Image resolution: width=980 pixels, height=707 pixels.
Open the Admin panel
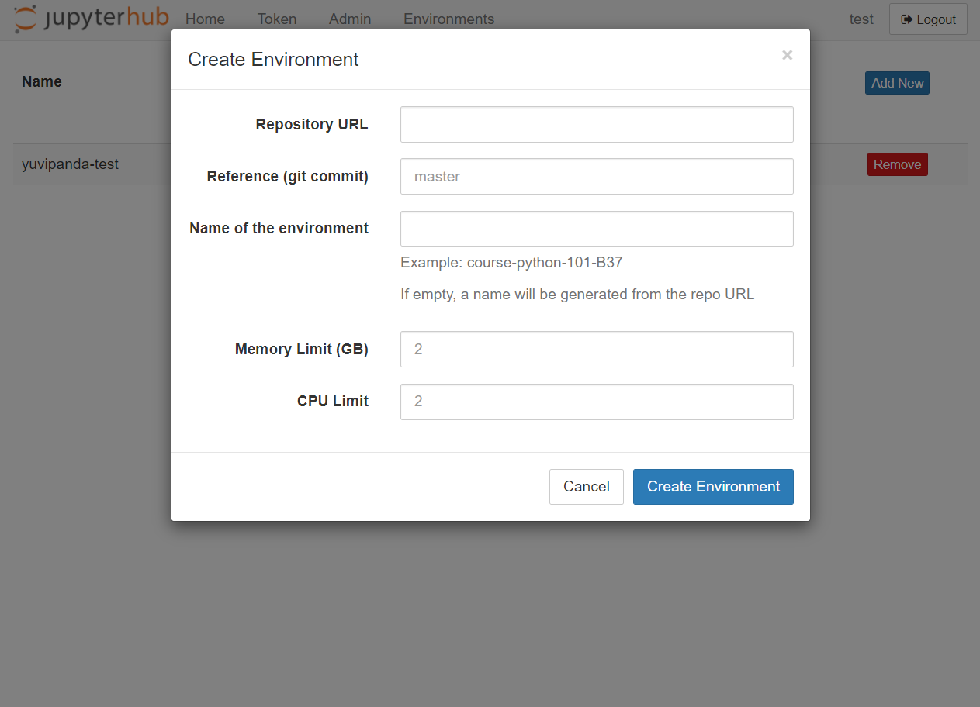click(x=349, y=19)
